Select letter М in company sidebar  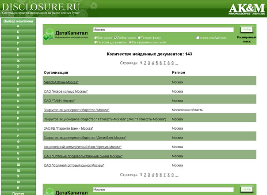pos(18,95)
